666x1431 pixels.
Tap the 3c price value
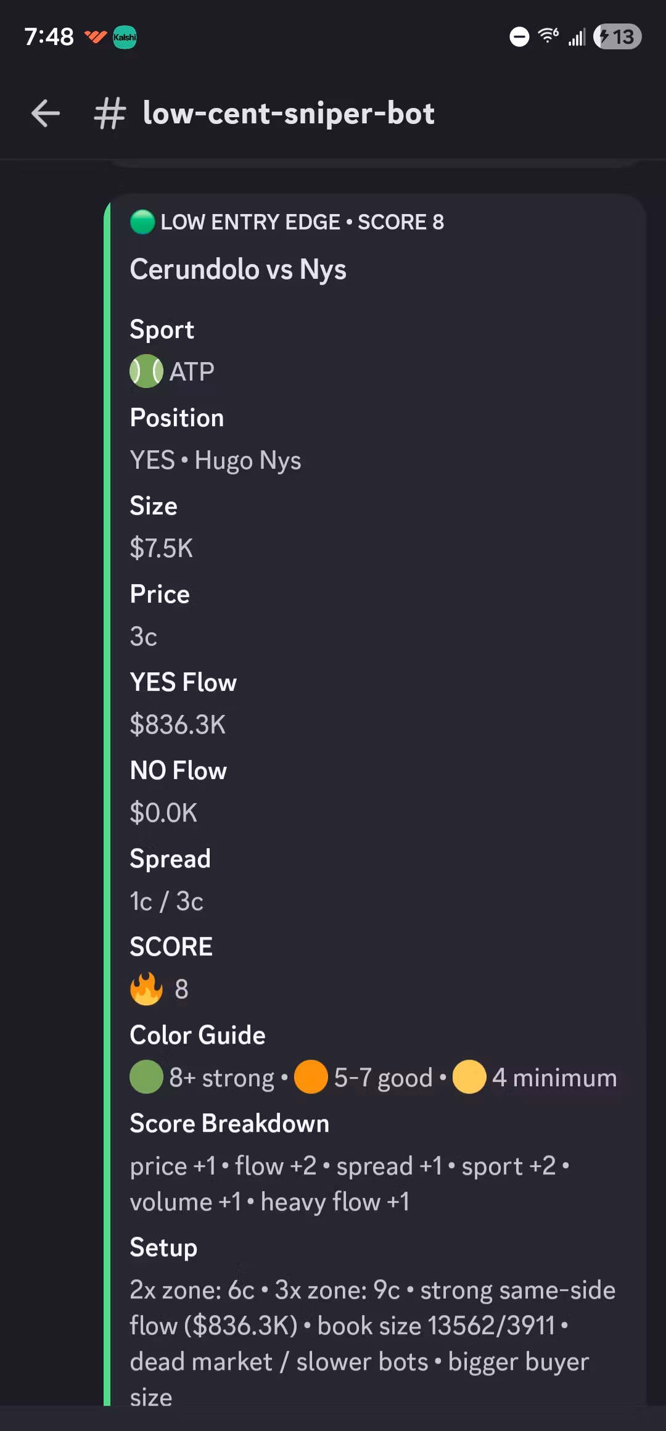pyautogui.click(x=144, y=637)
